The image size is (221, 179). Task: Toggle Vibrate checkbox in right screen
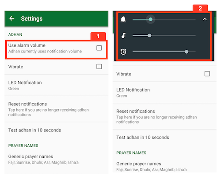[x=207, y=74]
